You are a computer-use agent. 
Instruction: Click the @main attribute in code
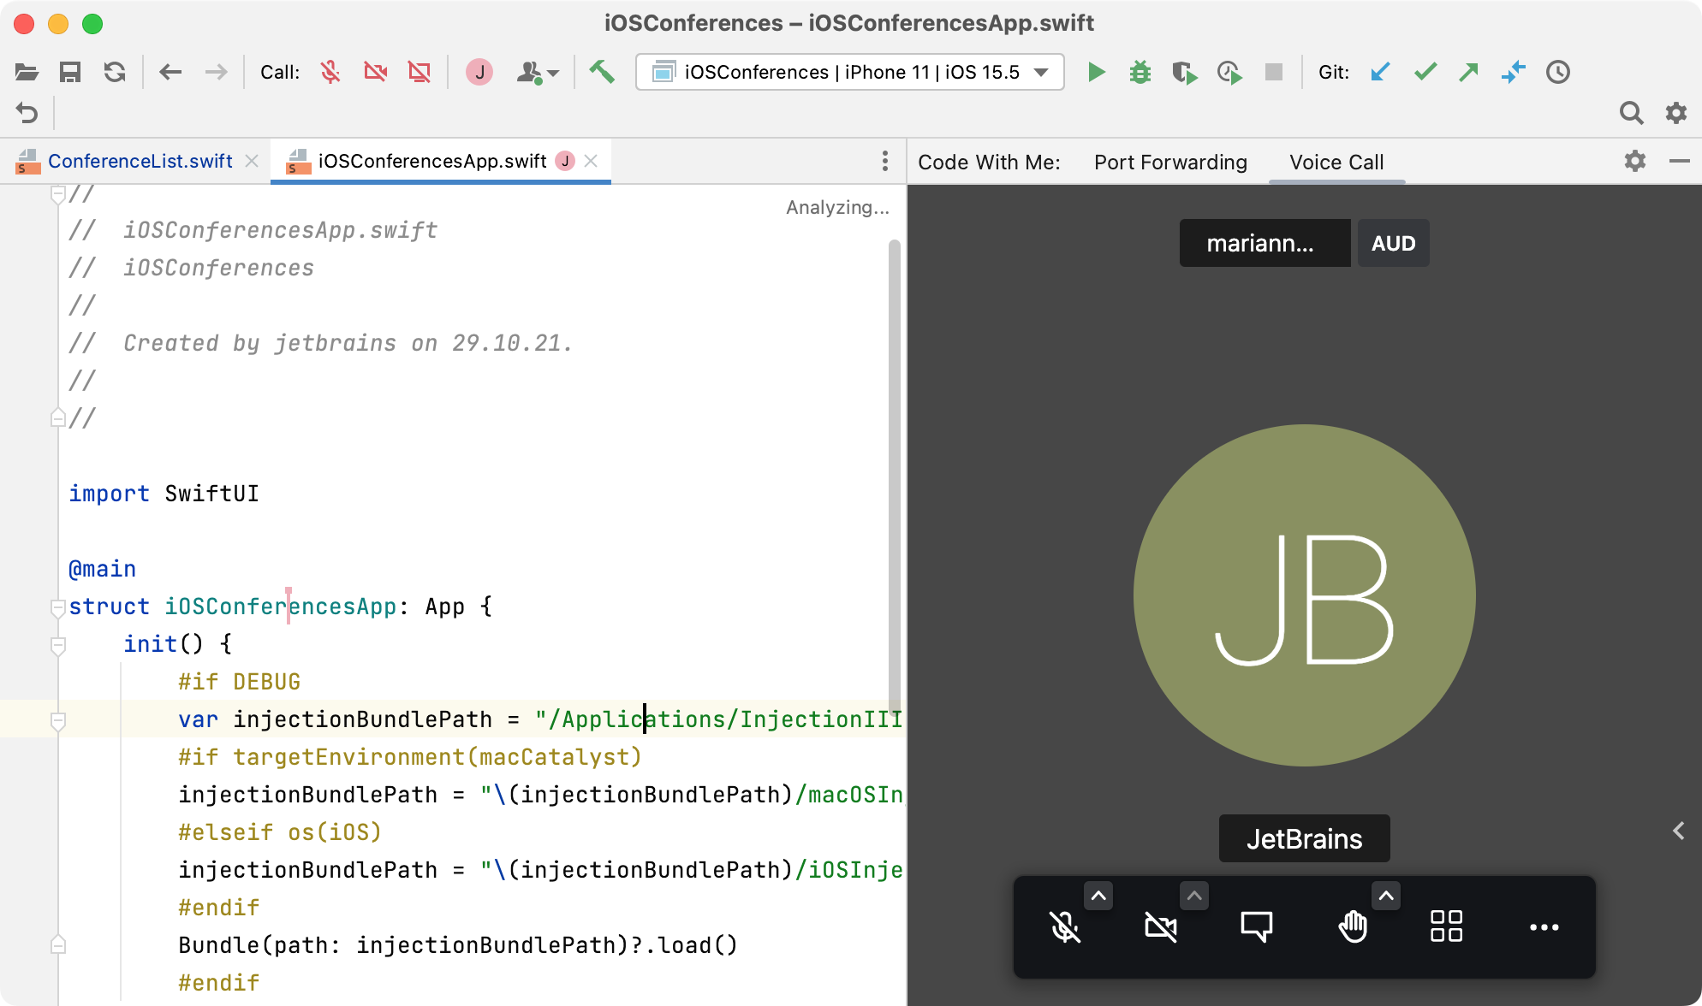tap(102, 569)
